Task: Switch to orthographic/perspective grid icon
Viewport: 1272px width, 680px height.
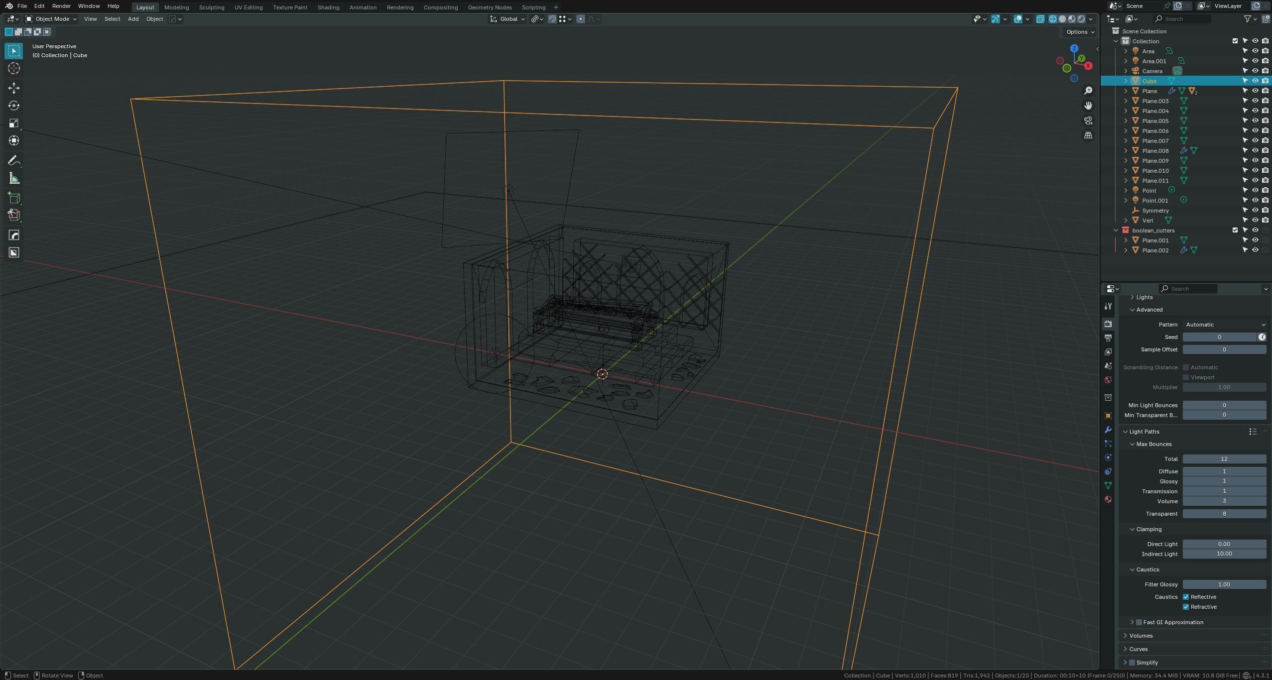Action: (1088, 135)
